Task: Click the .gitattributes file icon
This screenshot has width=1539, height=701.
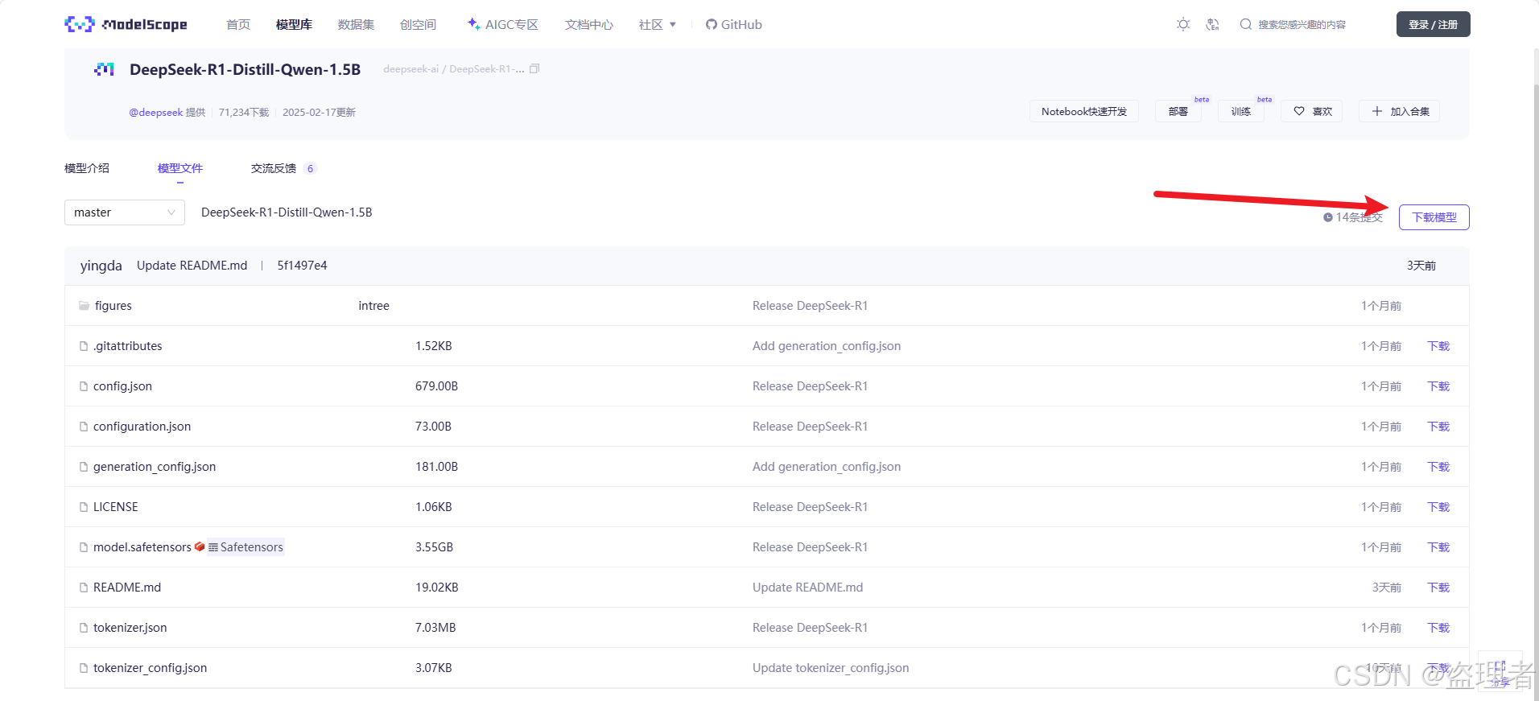Action: (x=84, y=346)
